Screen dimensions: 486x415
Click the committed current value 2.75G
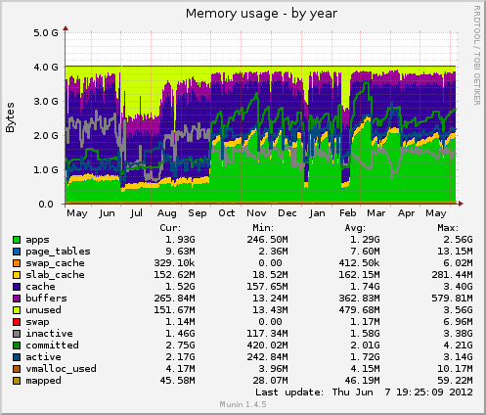click(180, 346)
